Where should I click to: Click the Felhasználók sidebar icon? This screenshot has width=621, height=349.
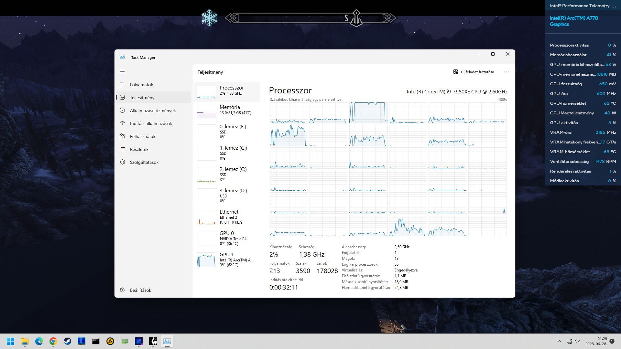coord(122,136)
